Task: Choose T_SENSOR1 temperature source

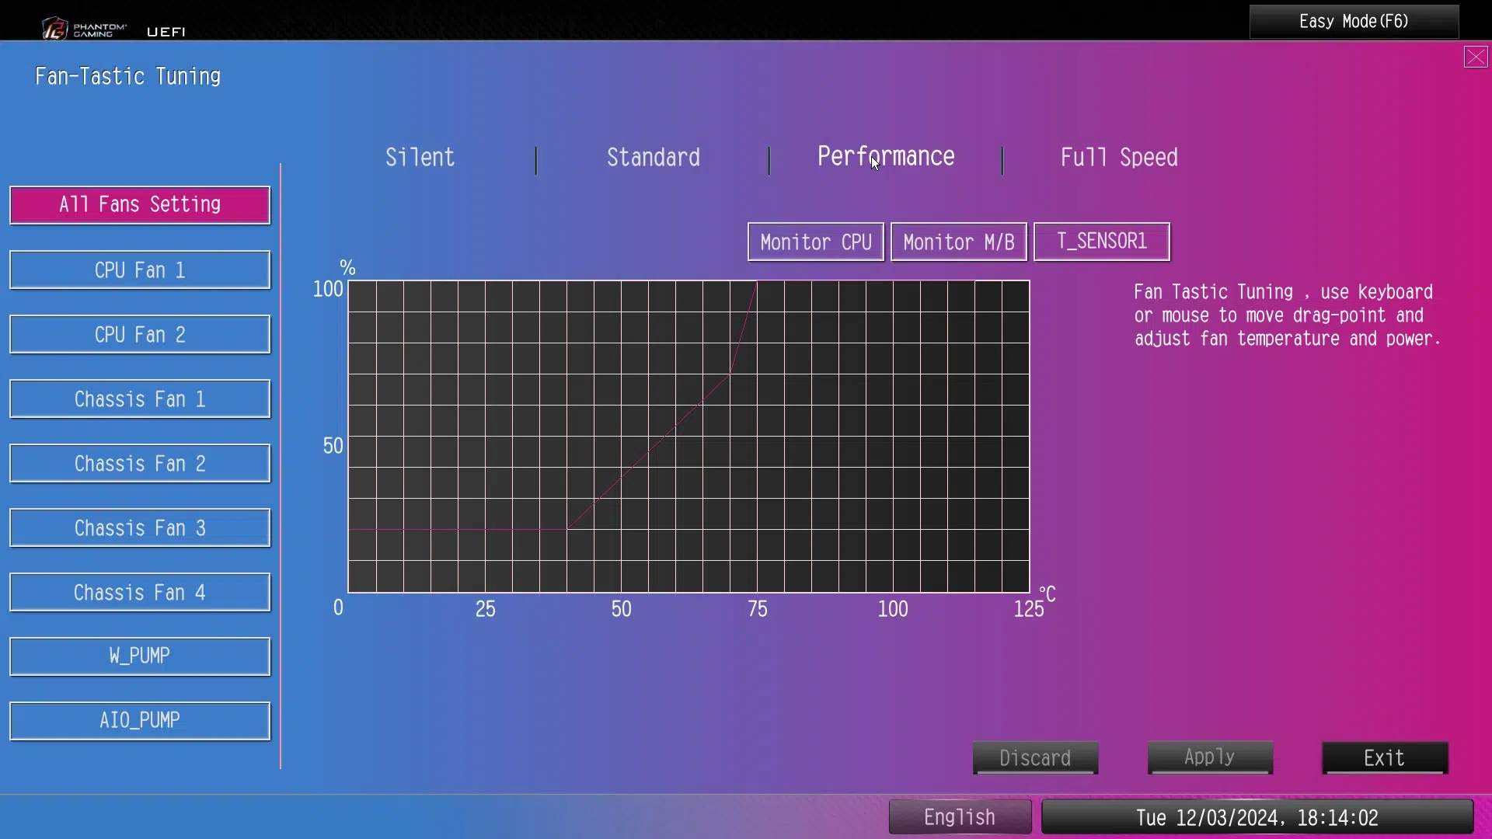Action: (1102, 242)
